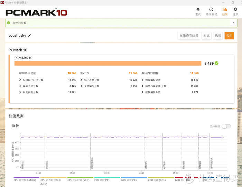The height and width of the screenshot is (187, 242).
Task: Click the 在线查看结果 button
Action: [189, 36]
